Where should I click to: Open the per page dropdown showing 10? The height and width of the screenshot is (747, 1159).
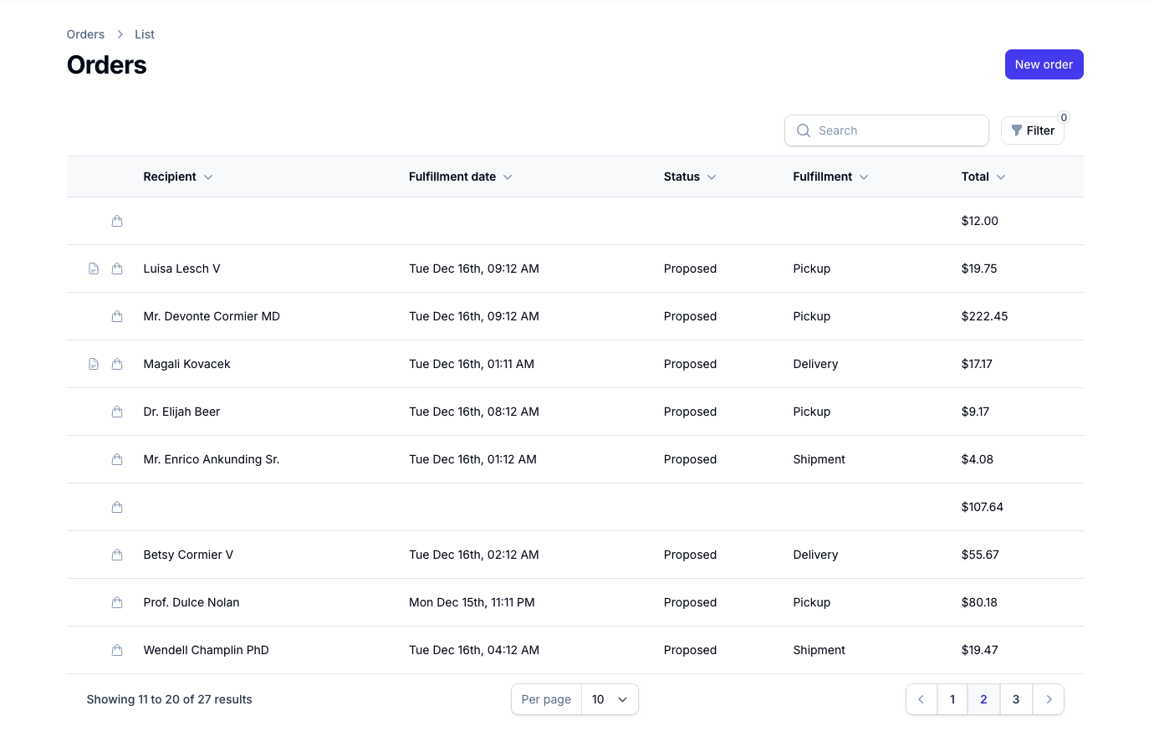610,699
